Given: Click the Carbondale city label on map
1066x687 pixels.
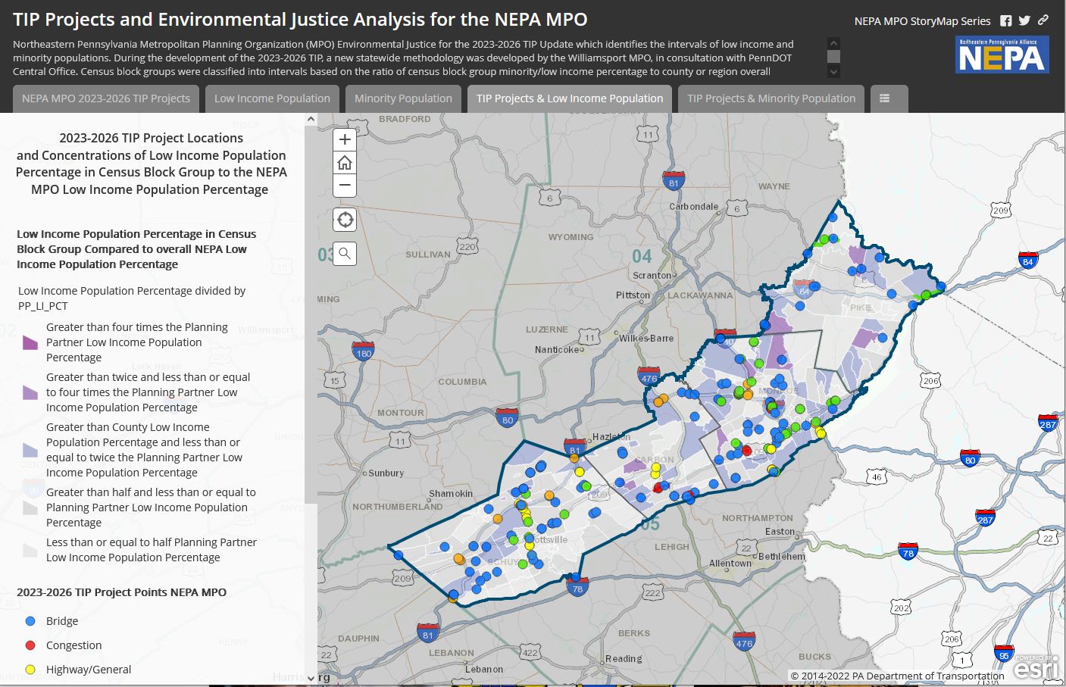Looking at the screenshot, I should [693, 207].
